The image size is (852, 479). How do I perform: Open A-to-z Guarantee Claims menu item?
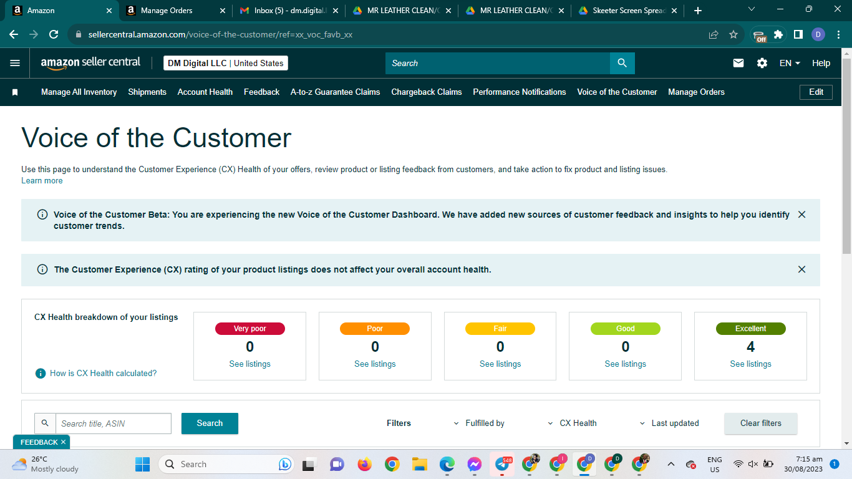(336, 92)
